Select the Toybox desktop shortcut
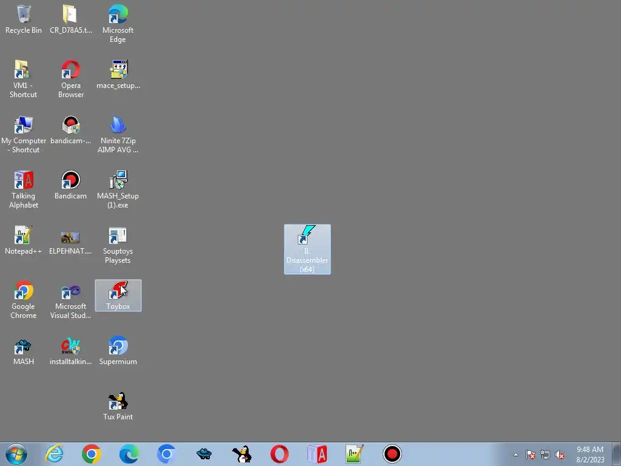 pyautogui.click(x=118, y=295)
